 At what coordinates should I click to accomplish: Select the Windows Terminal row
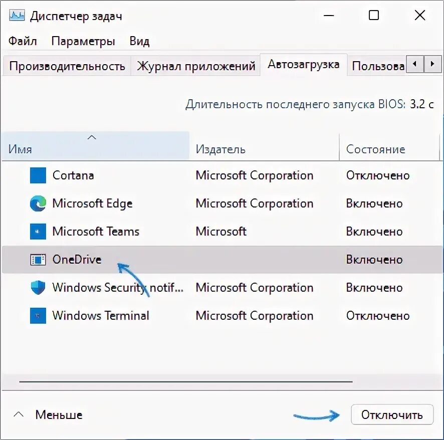coord(222,315)
